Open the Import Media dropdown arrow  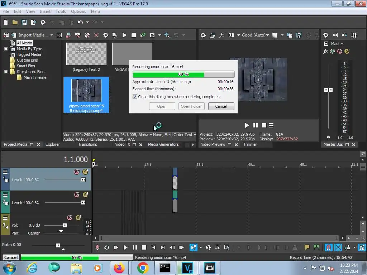tap(52, 35)
